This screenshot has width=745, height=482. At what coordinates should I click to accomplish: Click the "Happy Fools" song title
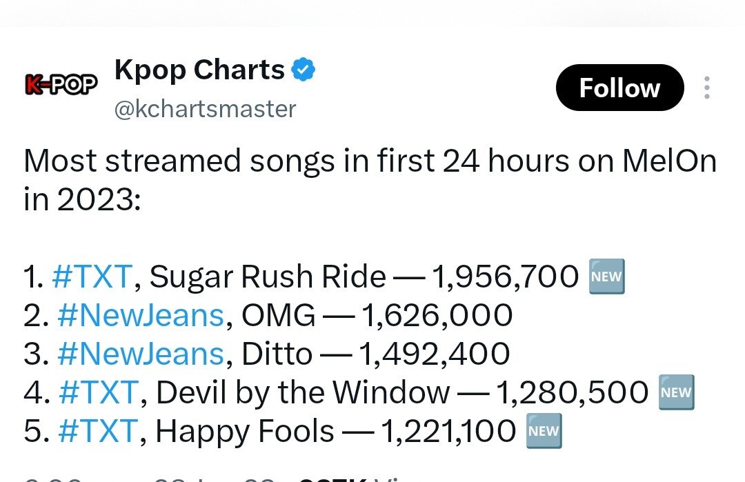point(245,432)
